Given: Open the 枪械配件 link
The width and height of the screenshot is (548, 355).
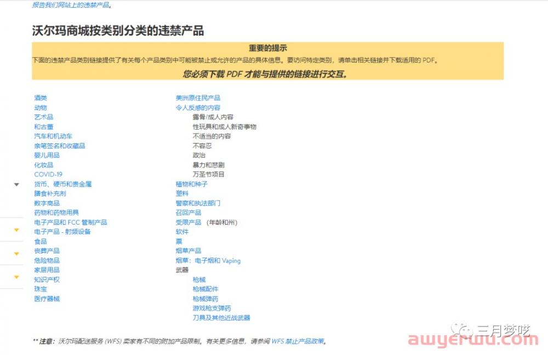Looking at the screenshot, I should (206, 289).
